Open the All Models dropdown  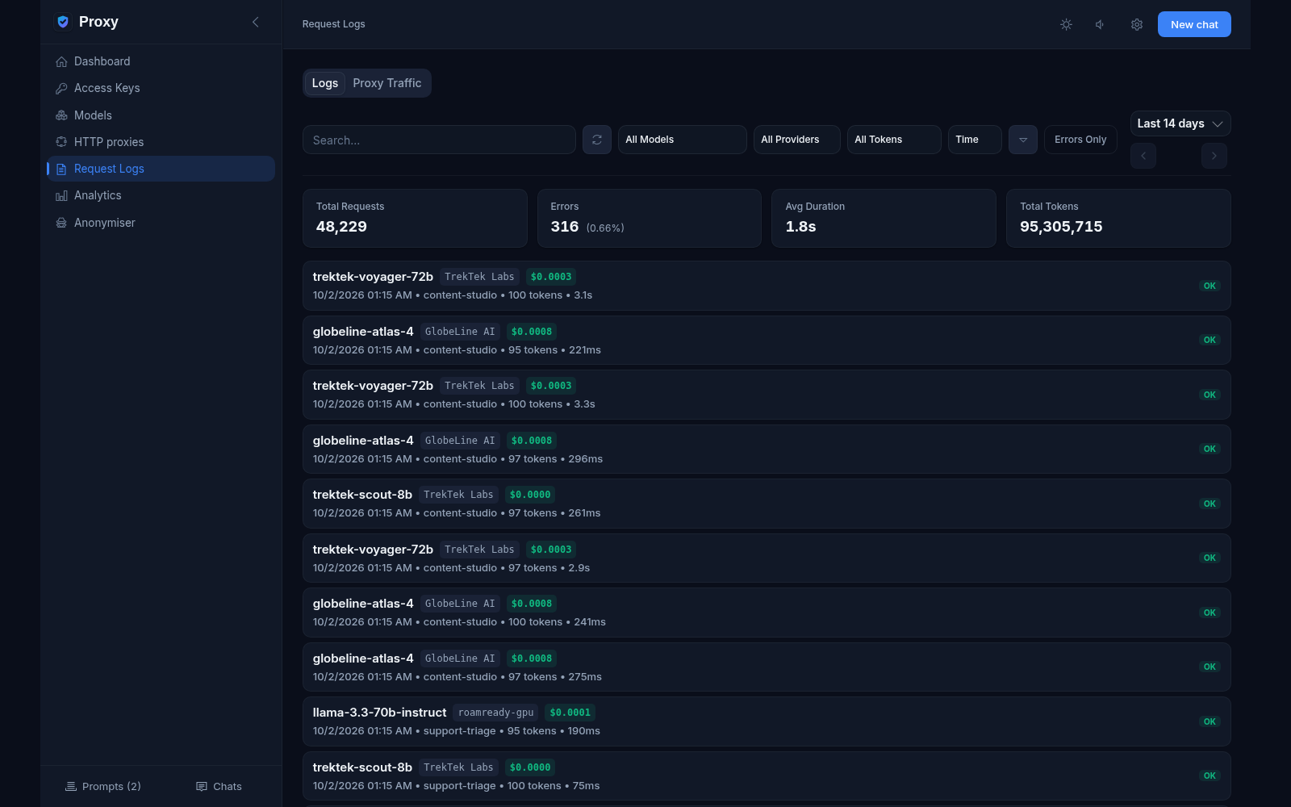pyautogui.click(x=682, y=140)
